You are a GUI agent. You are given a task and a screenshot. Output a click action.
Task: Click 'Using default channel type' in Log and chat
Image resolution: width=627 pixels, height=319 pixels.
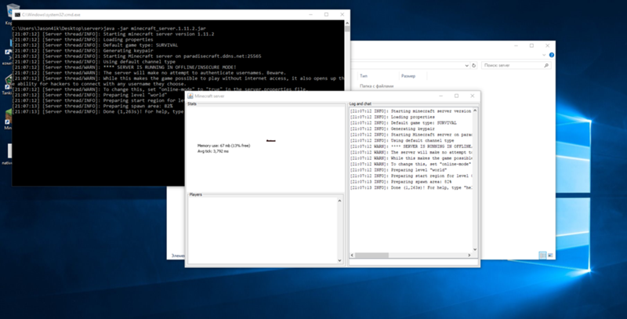coord(402,140)
